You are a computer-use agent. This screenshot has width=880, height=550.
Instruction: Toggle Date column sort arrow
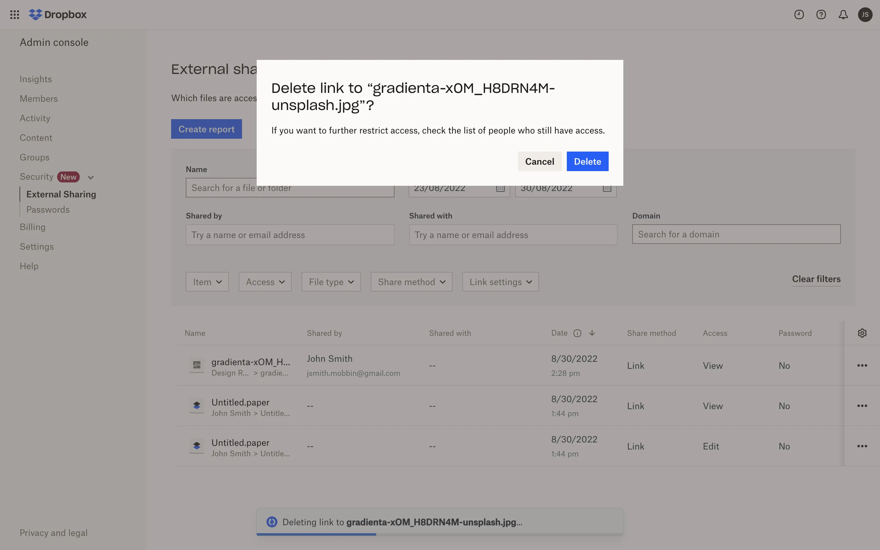click(592, 333)
